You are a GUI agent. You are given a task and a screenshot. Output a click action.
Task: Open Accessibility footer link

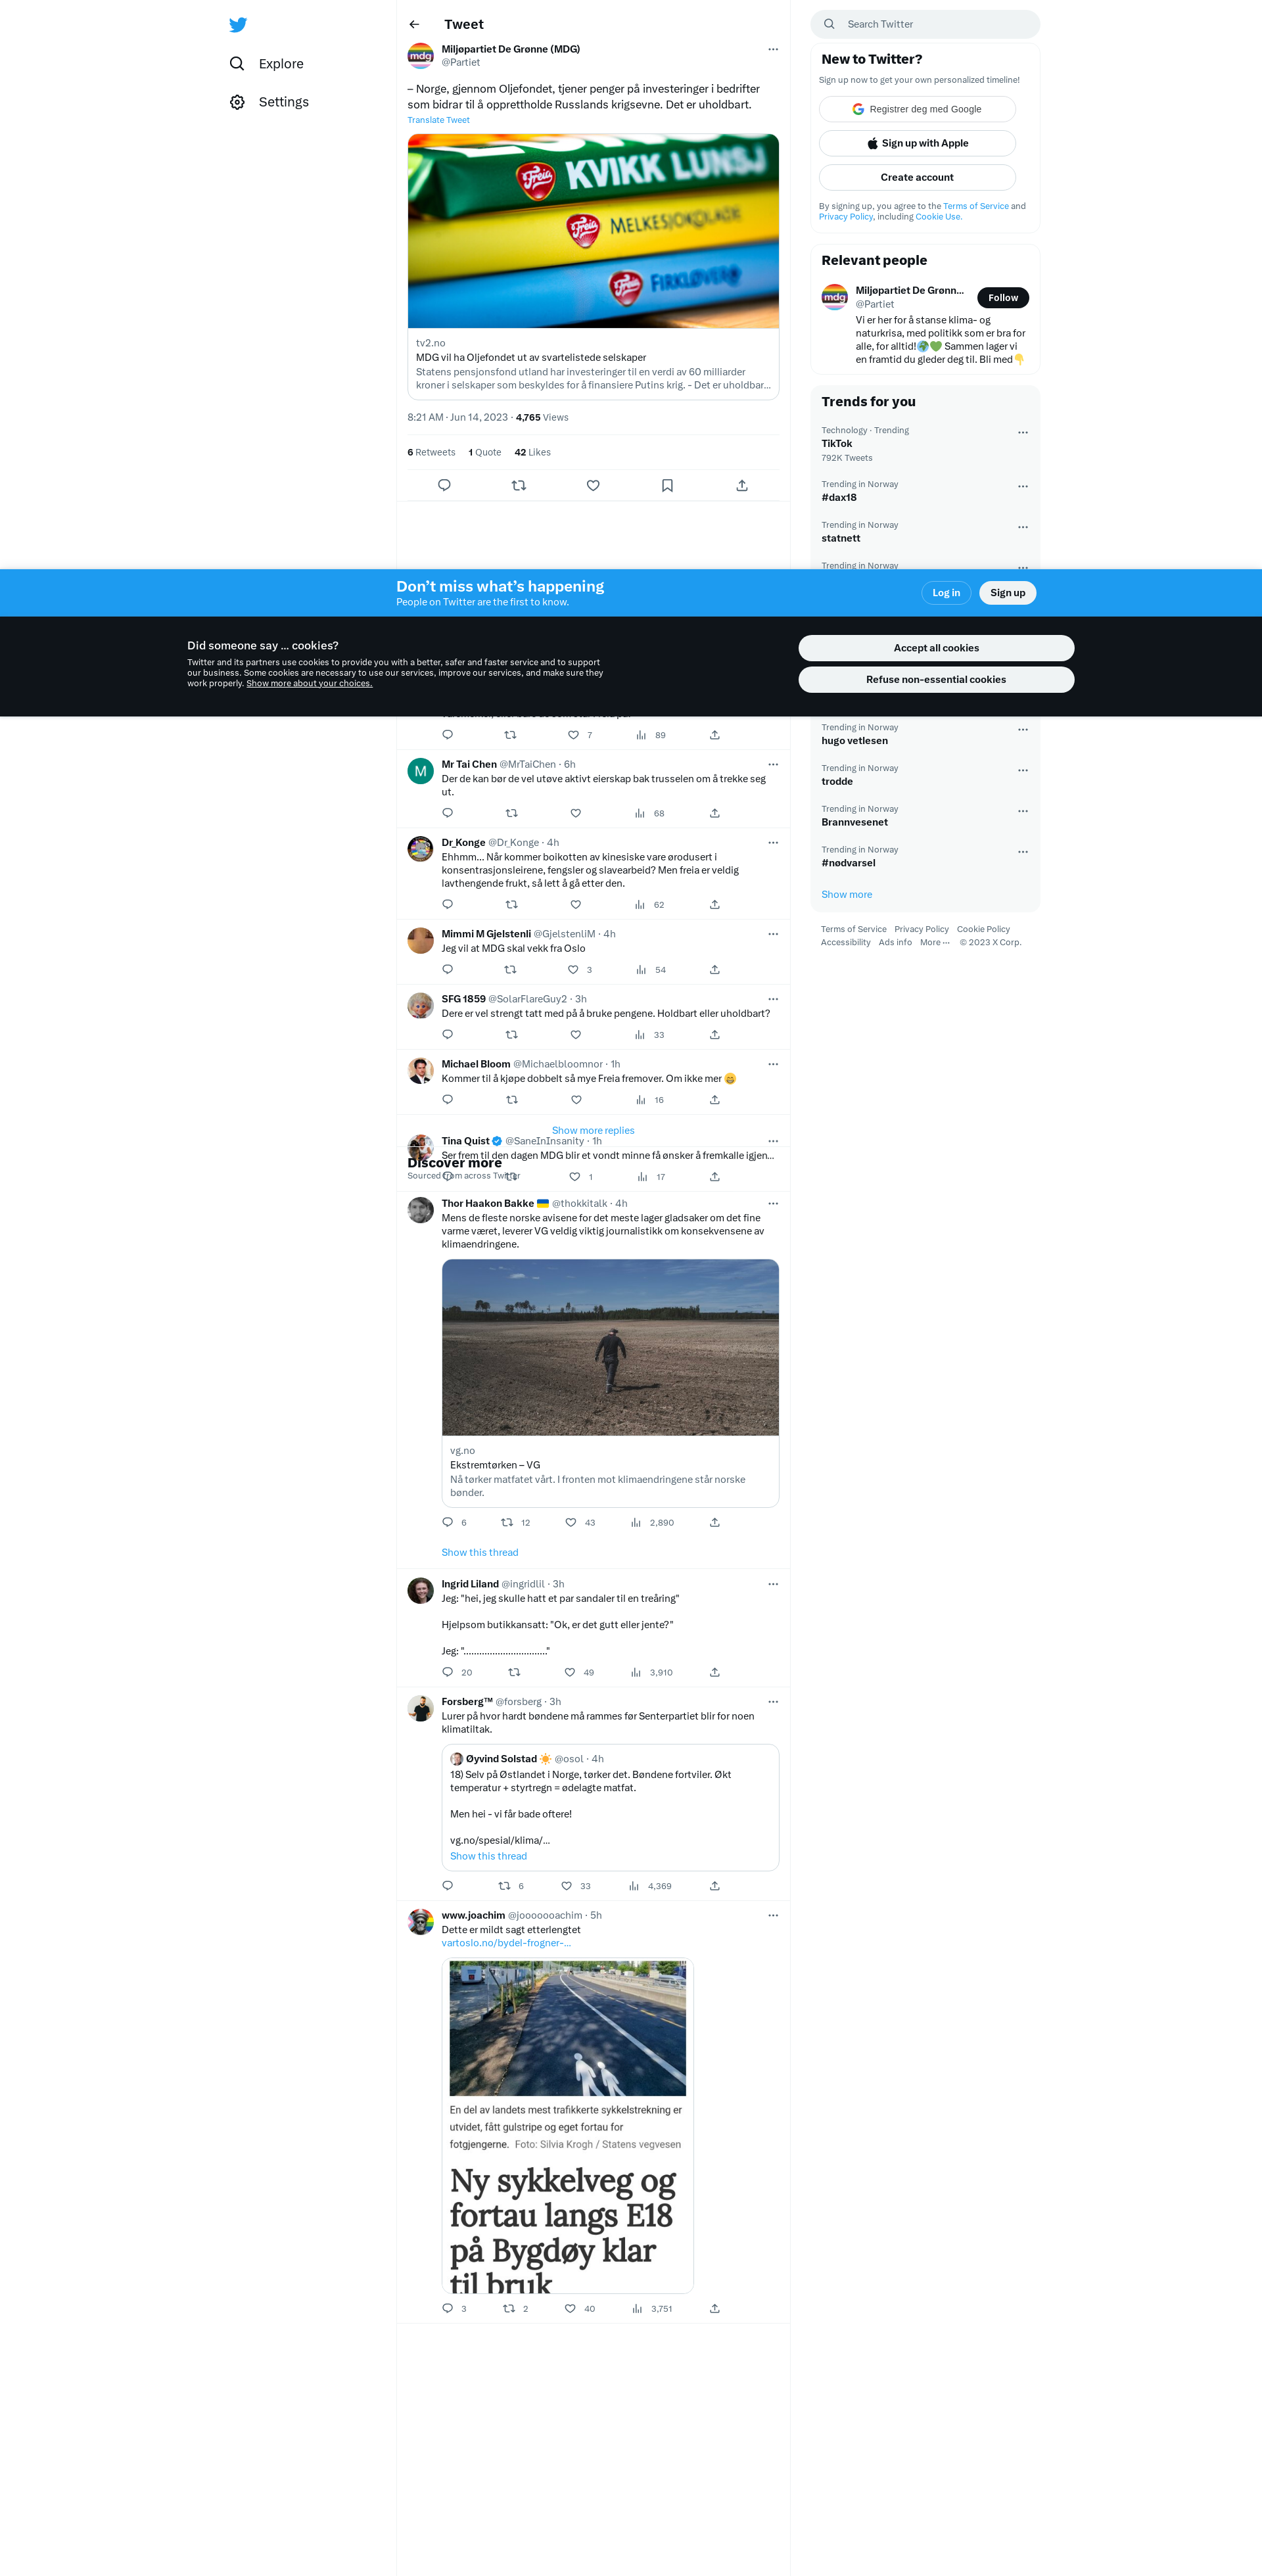(x=845, y=943)
